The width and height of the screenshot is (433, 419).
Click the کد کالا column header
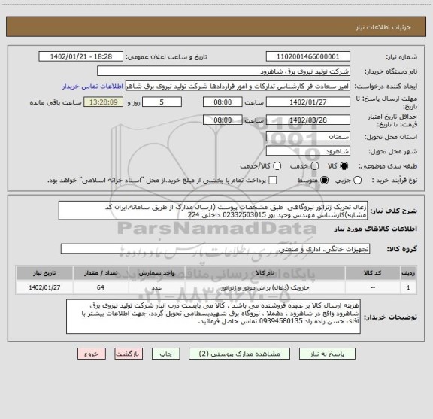(373, 273)
